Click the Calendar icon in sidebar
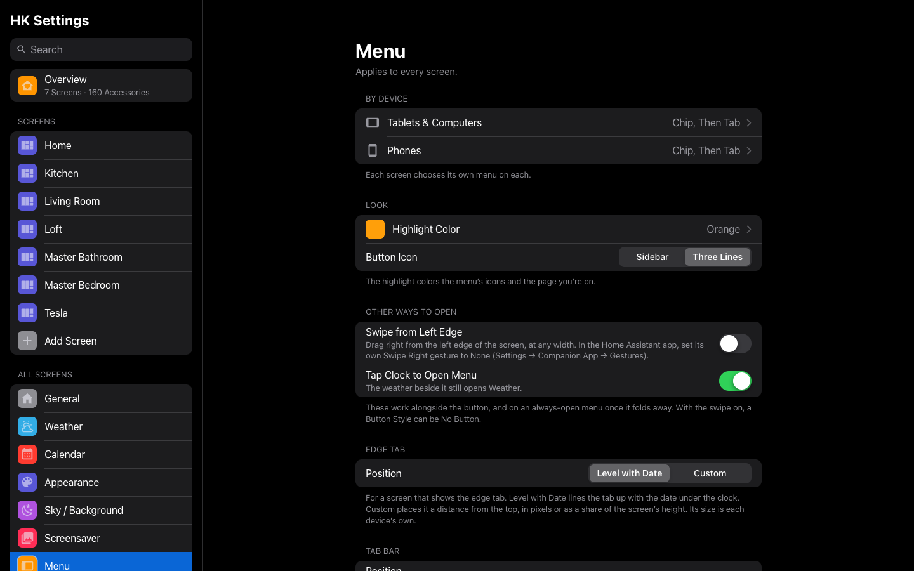Image resolution: width=914 pixels, height=571 pixels. pos(27,454)
